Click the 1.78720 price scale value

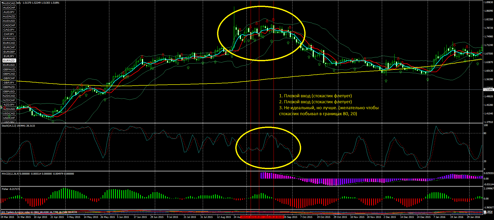point(489,28)
